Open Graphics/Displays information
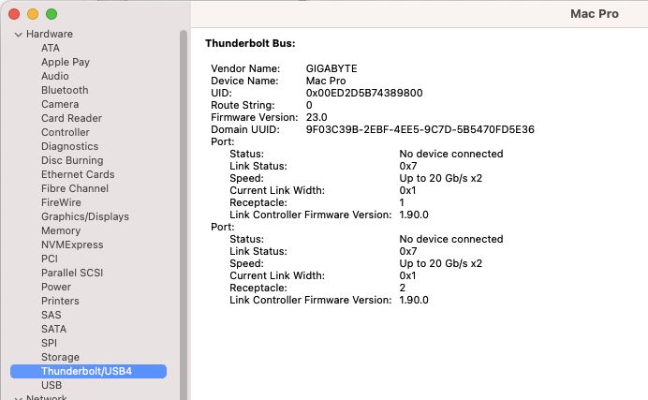648x400 pixels. (85, 216)
